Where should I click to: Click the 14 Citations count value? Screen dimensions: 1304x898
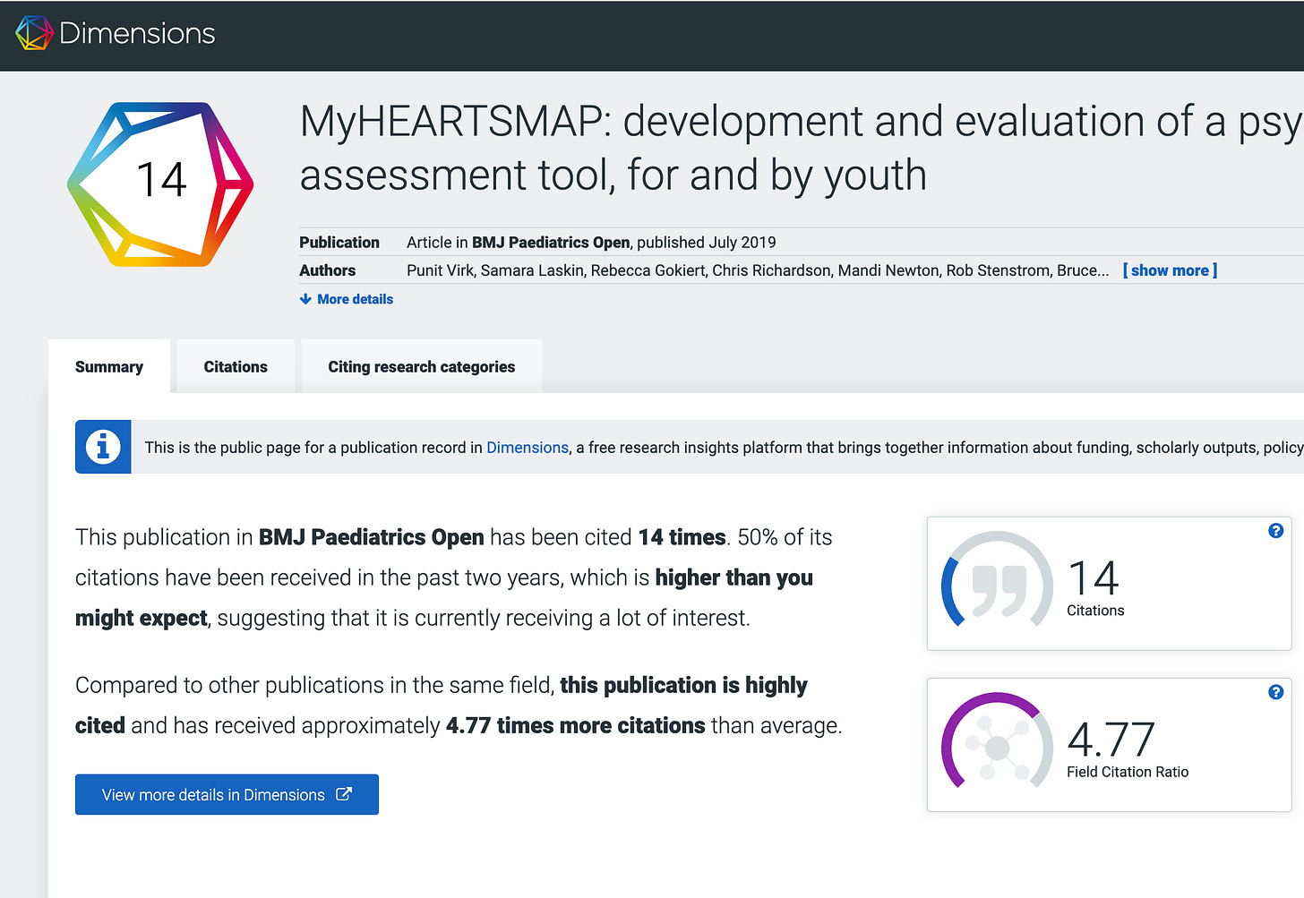[x=1094, y=578]
